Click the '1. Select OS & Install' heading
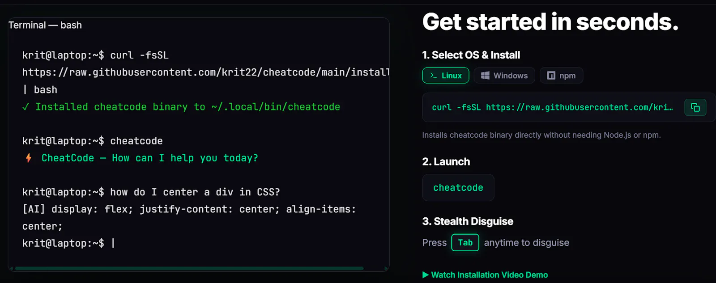The width and height of the screenshot is (716, 283). [x=471, y=55]
